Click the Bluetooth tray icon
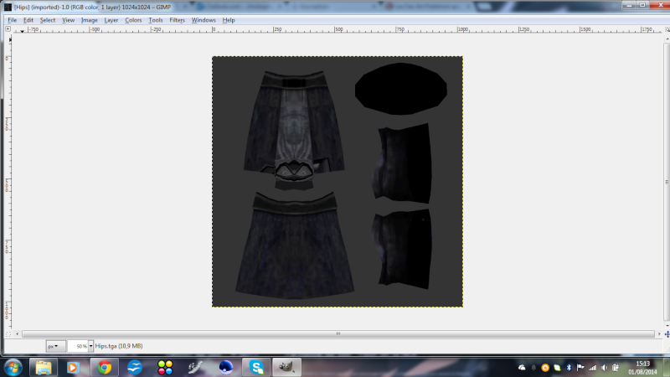 [x=569, y=368]
